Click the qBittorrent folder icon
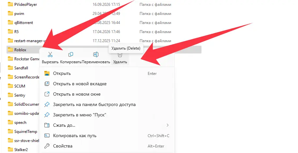The image size is (298, 153). pos(10,22)
